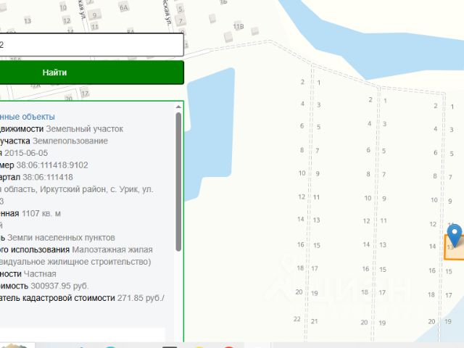The image size is (464, 348).
Task: Click cadastral number 38:06:111418:9102
Action: click(x=52, y=165)
